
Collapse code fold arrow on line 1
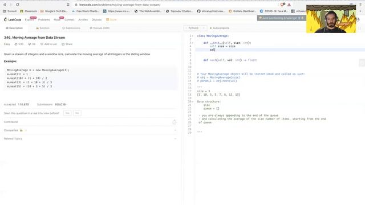tap(193, 36)
